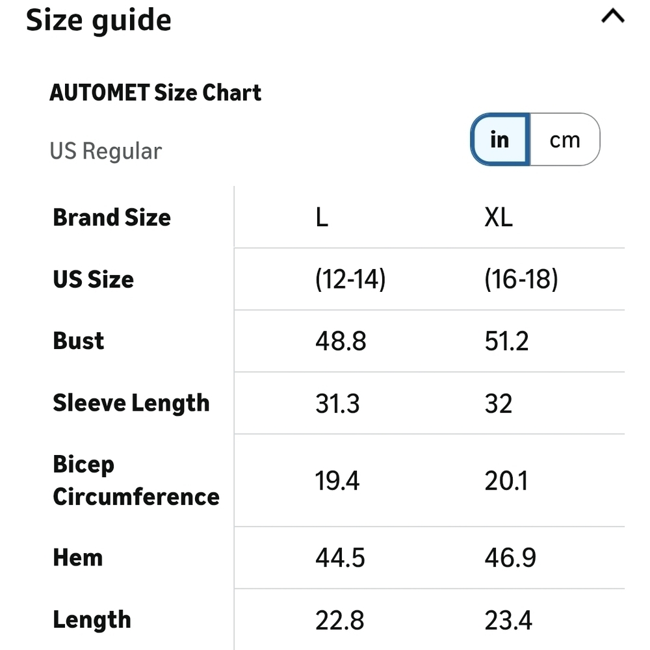Click the Sleeve Length row label
This screenshot has width=650, height=650.
131,403
